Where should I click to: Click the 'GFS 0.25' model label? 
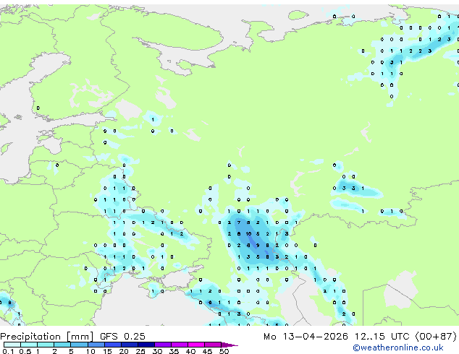(122, 337)
